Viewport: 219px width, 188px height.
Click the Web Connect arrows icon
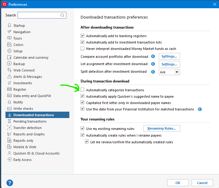pyautogui.click(x=9, y=70)
